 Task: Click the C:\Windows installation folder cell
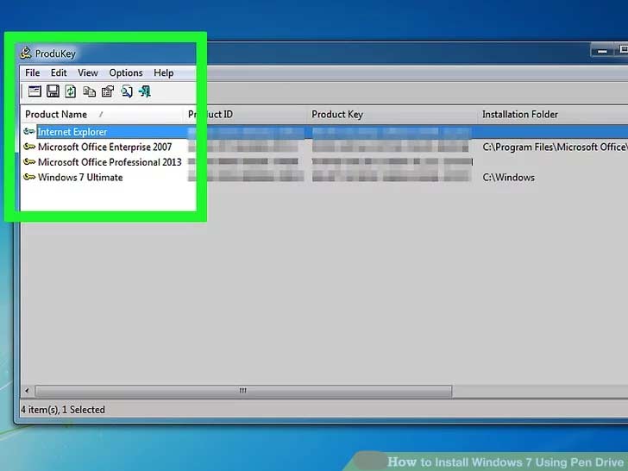pos(509,178)
